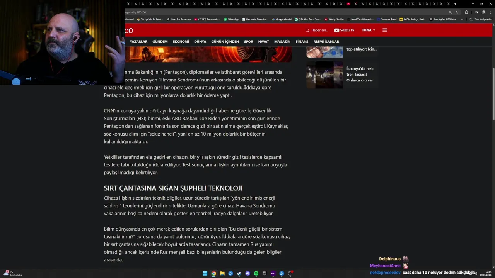Click the notdepressedev chat username
Screen dimensions: 495x278
(x=385, y=273)
